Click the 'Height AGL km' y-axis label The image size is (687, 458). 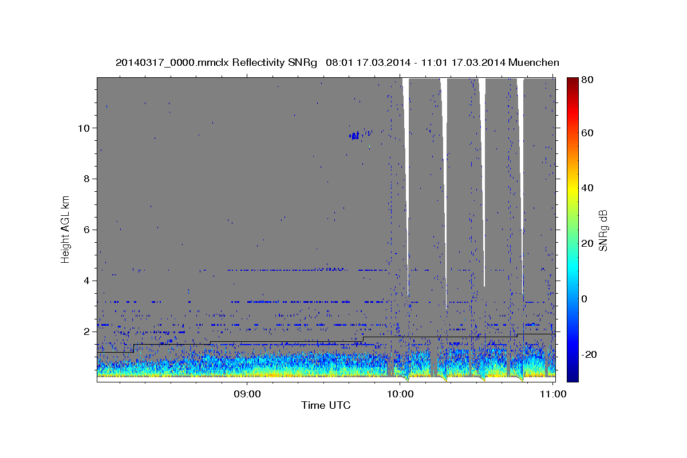65,228
